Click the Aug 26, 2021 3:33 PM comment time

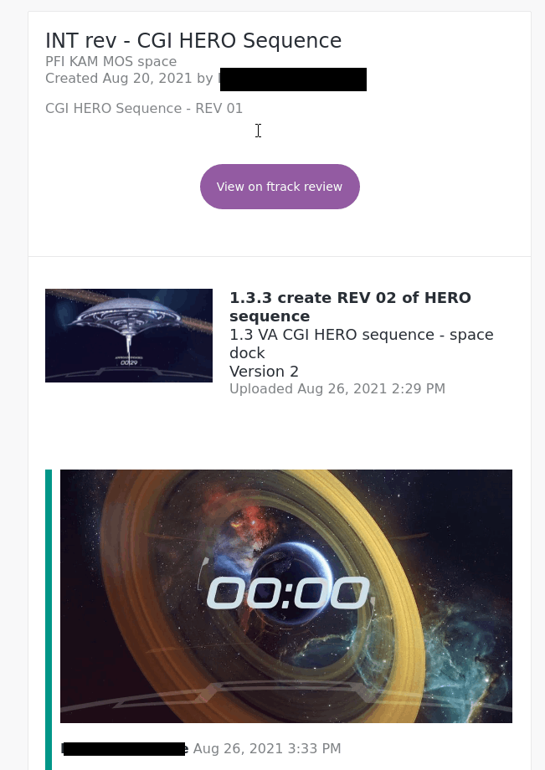(267, 748)
